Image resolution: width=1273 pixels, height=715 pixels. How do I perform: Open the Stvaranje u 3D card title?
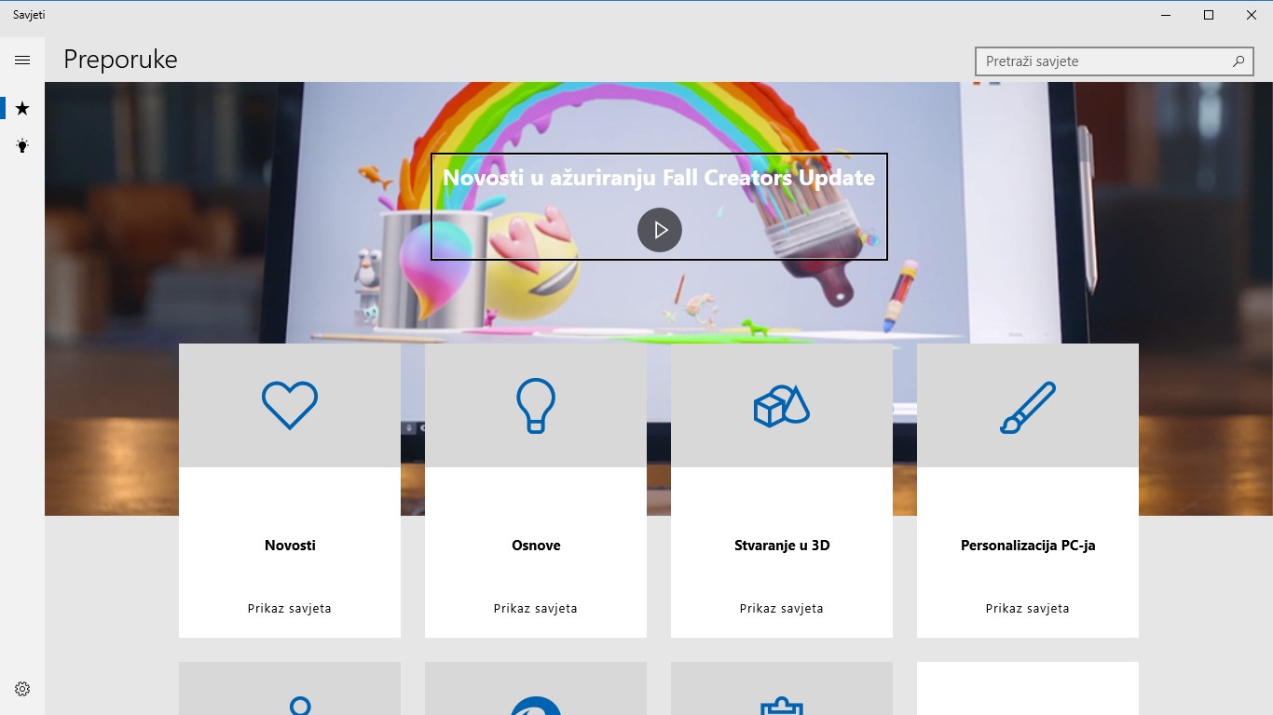[782, 546]
